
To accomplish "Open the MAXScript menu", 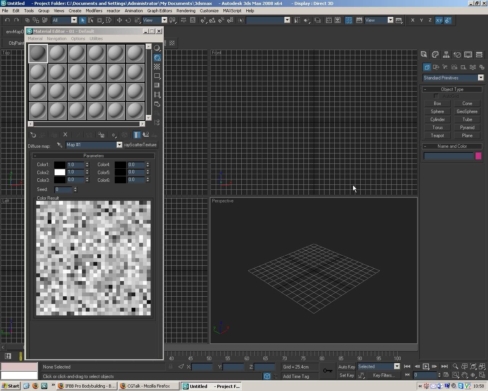I will point(232,11).
